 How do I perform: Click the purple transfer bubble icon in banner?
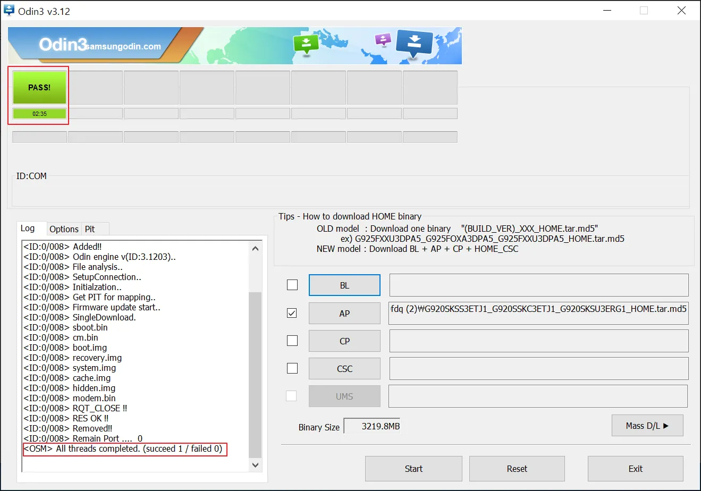(383, 39)
